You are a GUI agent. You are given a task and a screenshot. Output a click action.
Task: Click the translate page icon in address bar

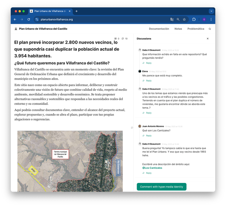172,20
